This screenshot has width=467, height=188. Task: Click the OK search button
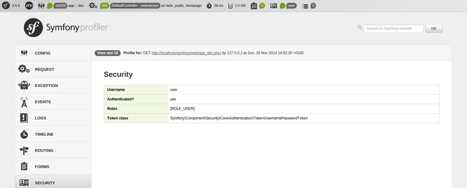coord(434,28)
